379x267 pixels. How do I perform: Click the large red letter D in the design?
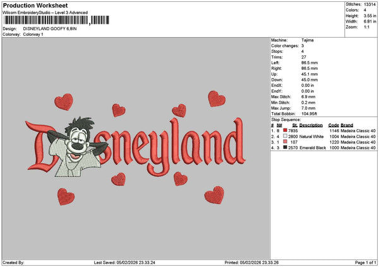point(41,147)
